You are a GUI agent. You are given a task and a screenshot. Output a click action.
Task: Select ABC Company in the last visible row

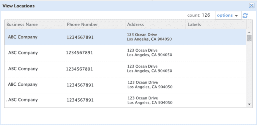pyautogui.click(x=23, y=100)
